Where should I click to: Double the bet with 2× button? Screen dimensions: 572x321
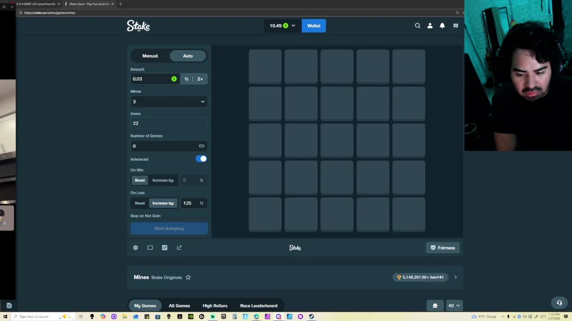pyautogui.click(x=200, y=79)
